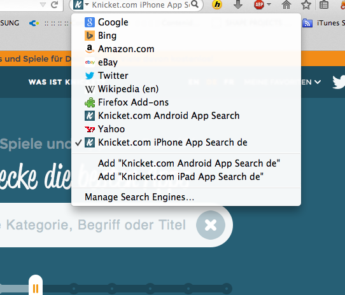This screenshot has height=295, width=345.
Task: Click Knicket K icon beside Android App Search
Action: pyautogui.click(x=90, y=116)
